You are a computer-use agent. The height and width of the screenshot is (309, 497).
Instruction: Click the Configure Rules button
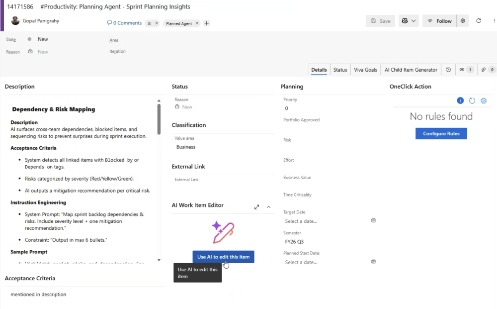(441, 133)
